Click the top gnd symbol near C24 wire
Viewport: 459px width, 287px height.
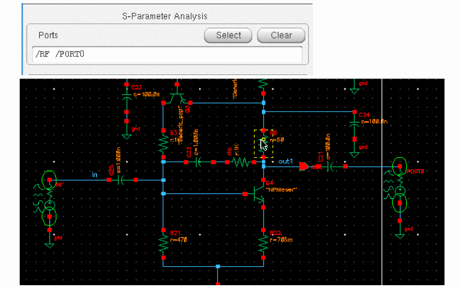pyautogui.click(x=354, y=87)
